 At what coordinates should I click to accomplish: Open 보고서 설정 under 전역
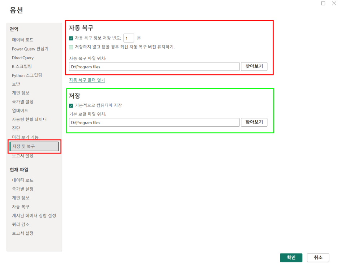coord(23,156)
